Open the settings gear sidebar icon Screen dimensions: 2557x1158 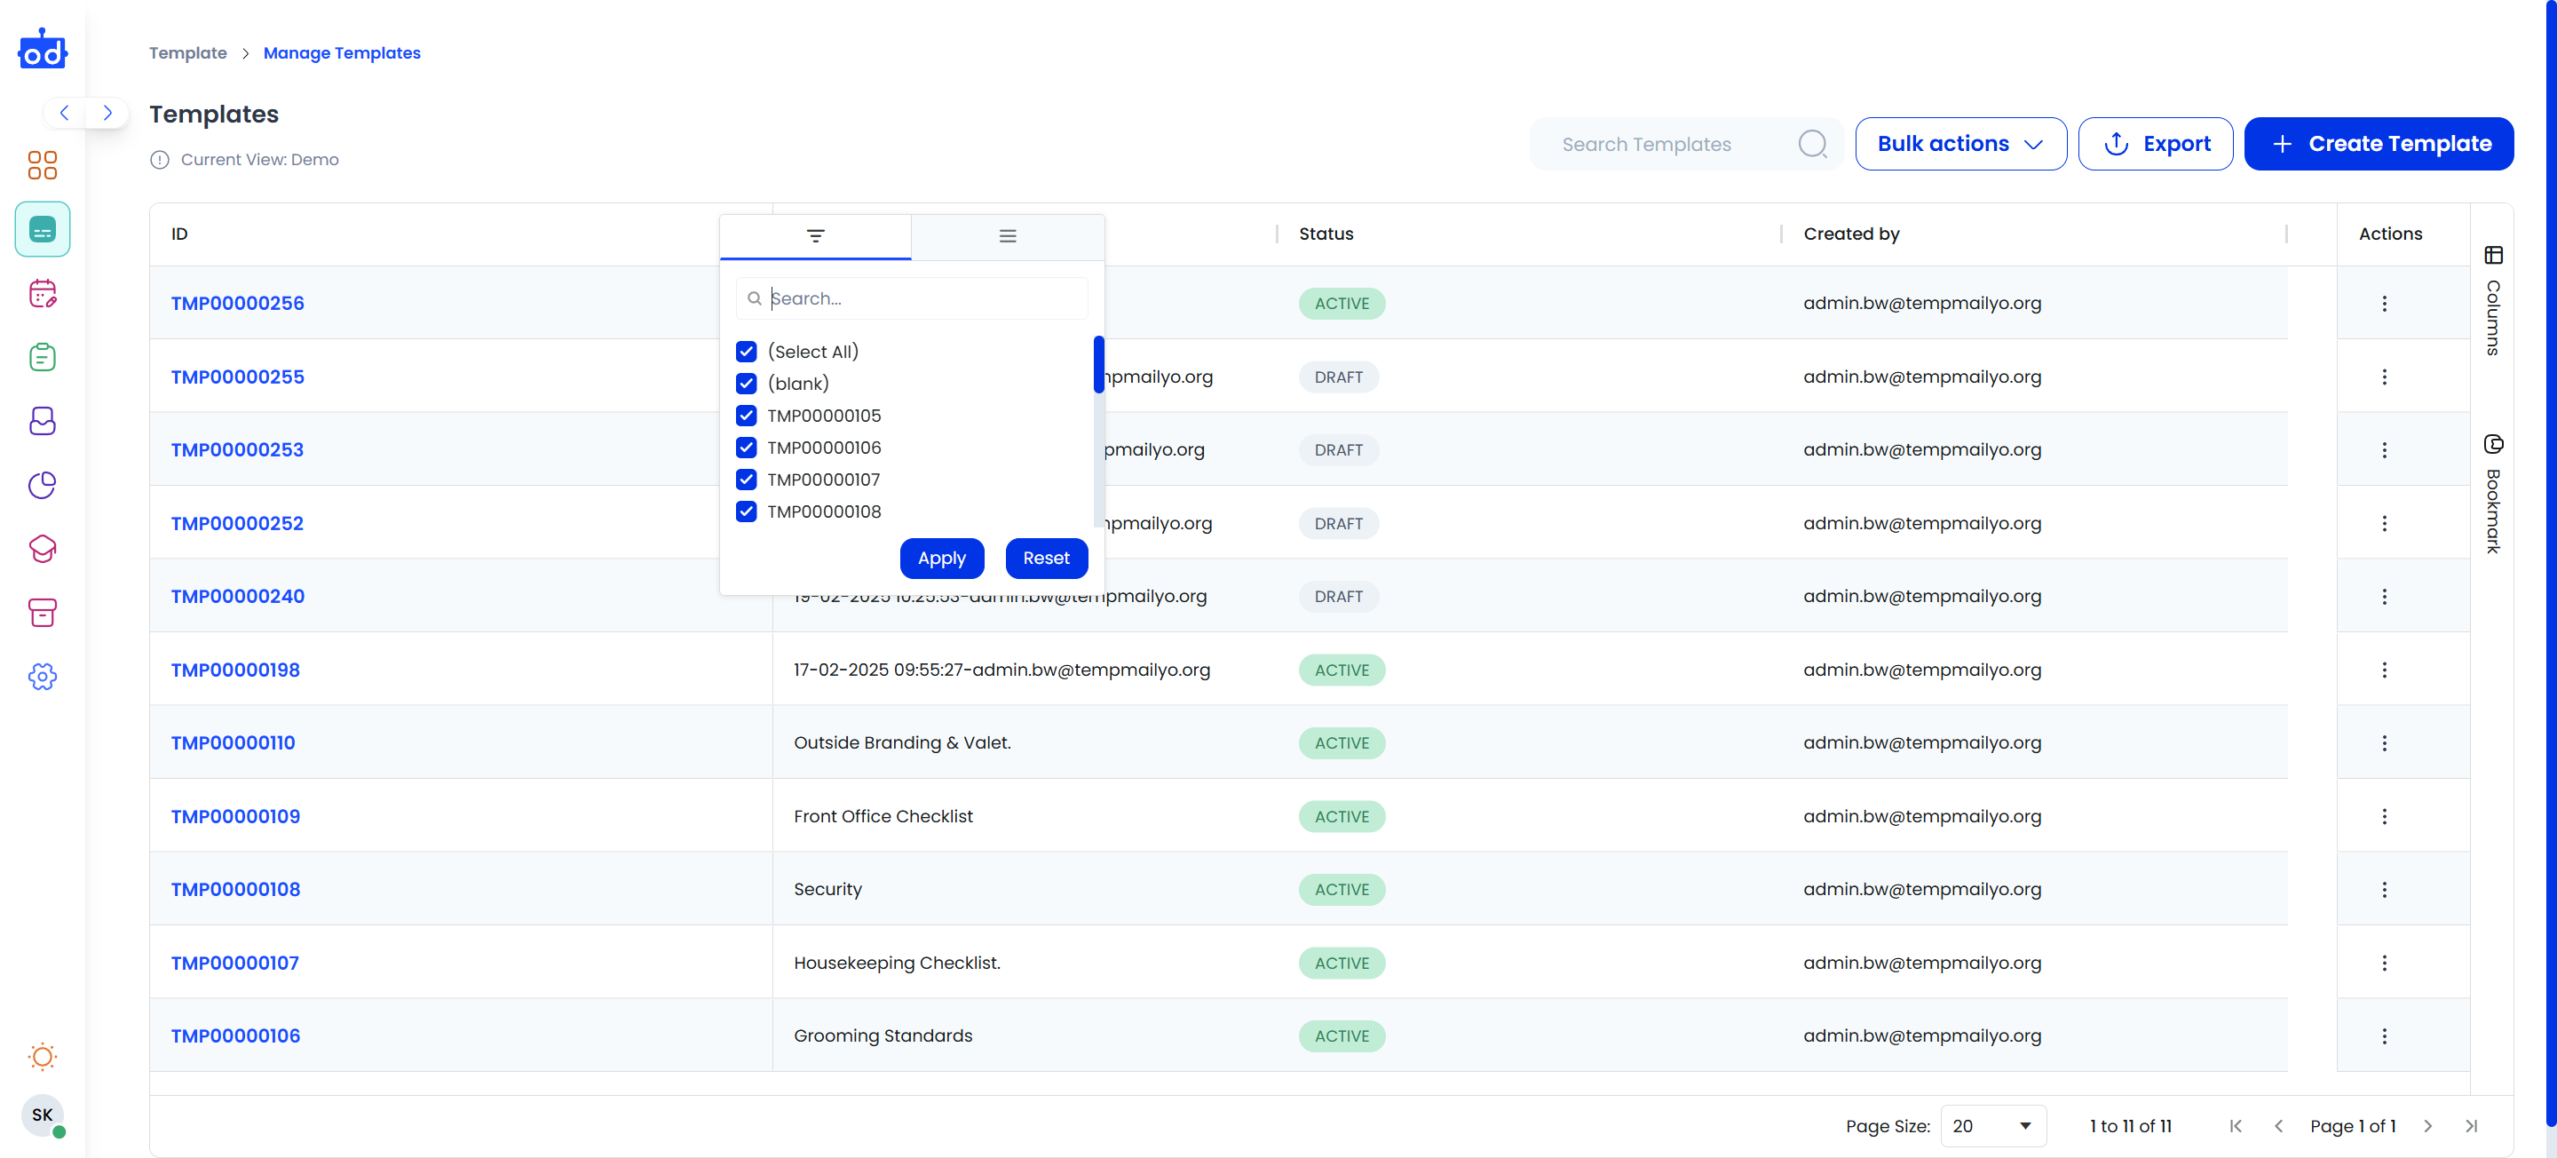(43, 677)
